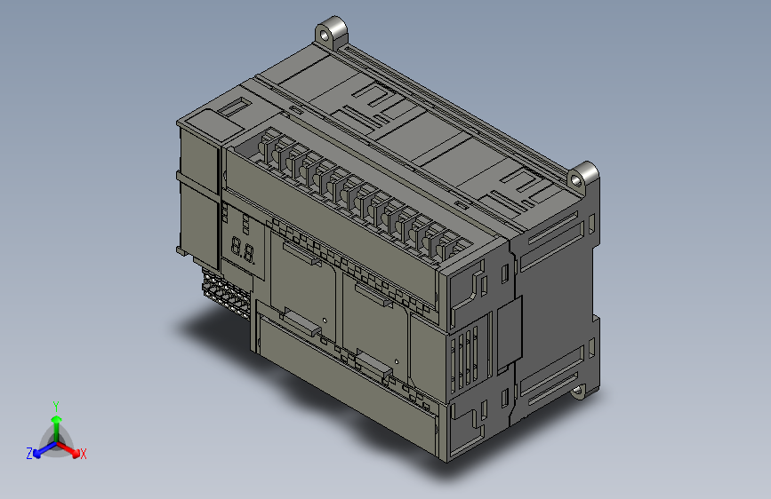
Task: Select the top-left mounting ear hole
Action: (324, 36)
